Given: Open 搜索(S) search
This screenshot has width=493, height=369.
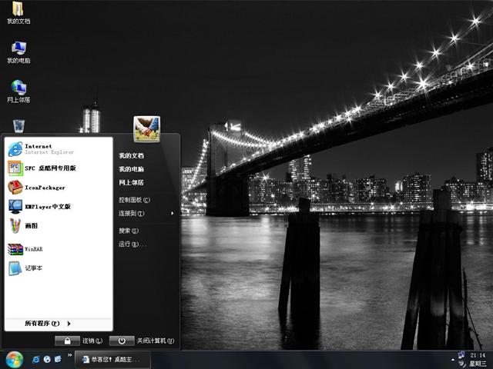Looking at the screenshot, I should click(x=129, y=231).
